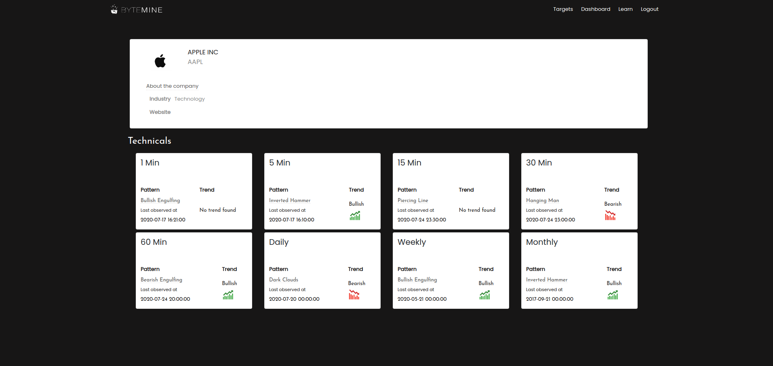Click the Bullish trend label in 5 Min card
773x366 pixels.
pos(356,204)
